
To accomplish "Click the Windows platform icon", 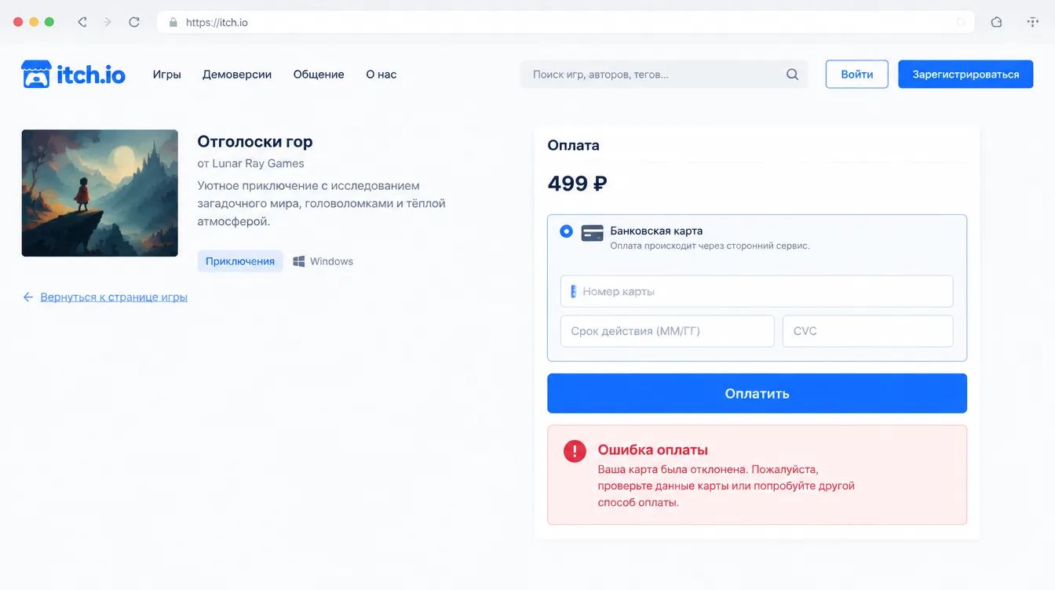I will pos(299,261).
